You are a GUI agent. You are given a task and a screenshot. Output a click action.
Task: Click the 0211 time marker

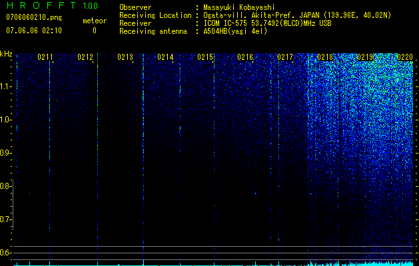point(45,57)
